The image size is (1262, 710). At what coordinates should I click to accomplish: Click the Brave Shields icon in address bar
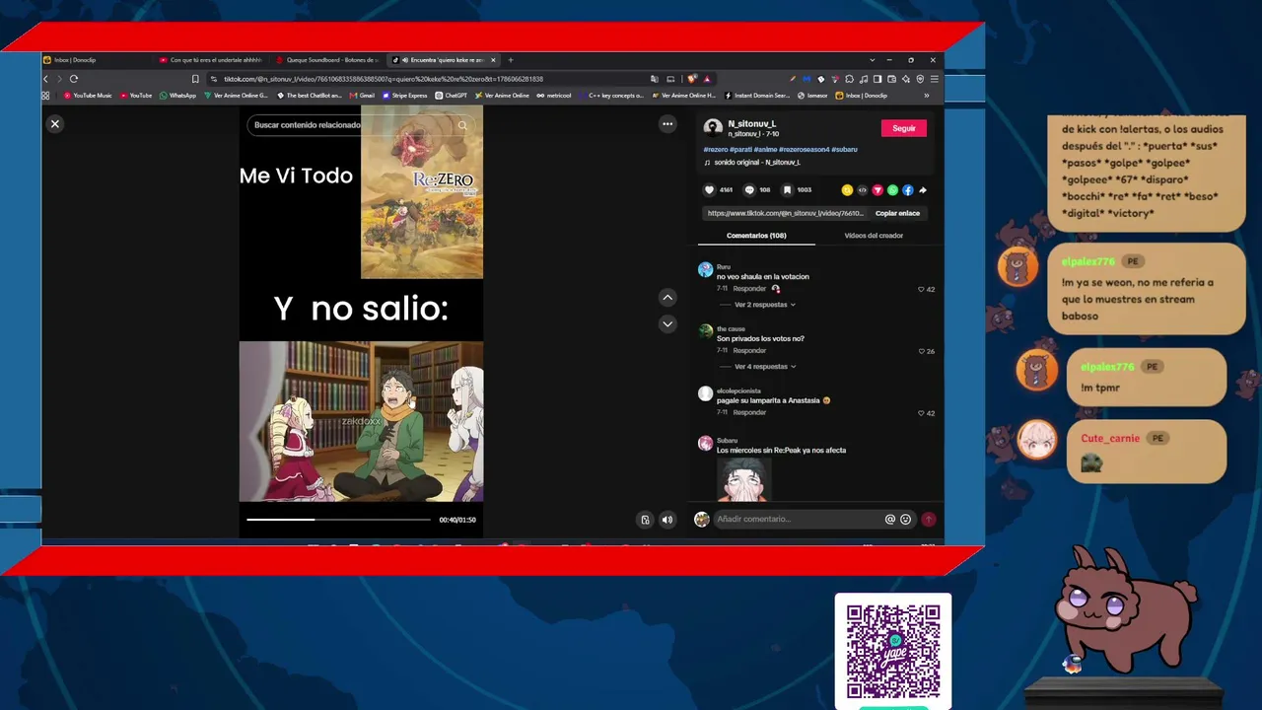pyautogui.click(x=693, y=79)
